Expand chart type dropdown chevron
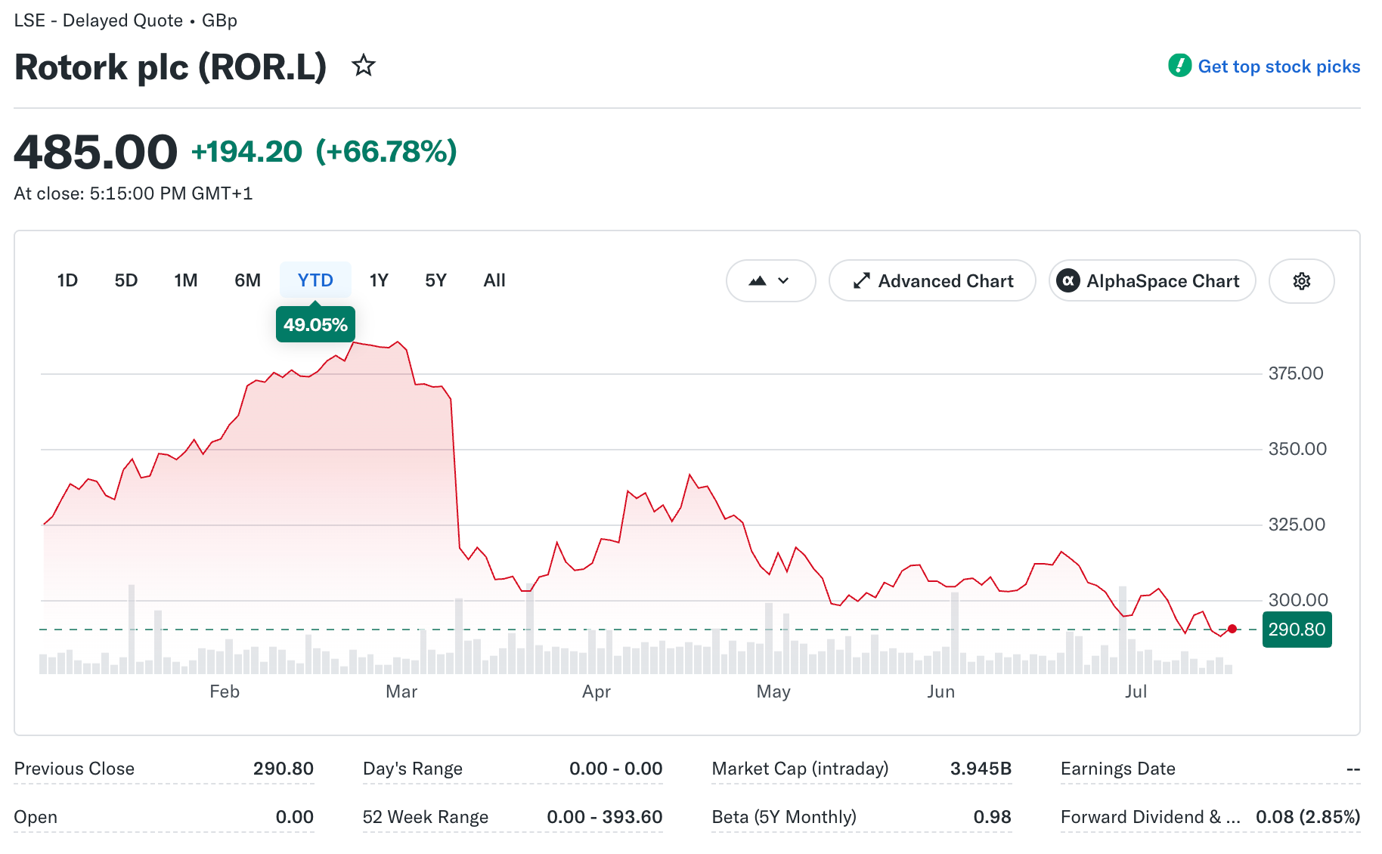1382x854 pixels. (783, 281)
